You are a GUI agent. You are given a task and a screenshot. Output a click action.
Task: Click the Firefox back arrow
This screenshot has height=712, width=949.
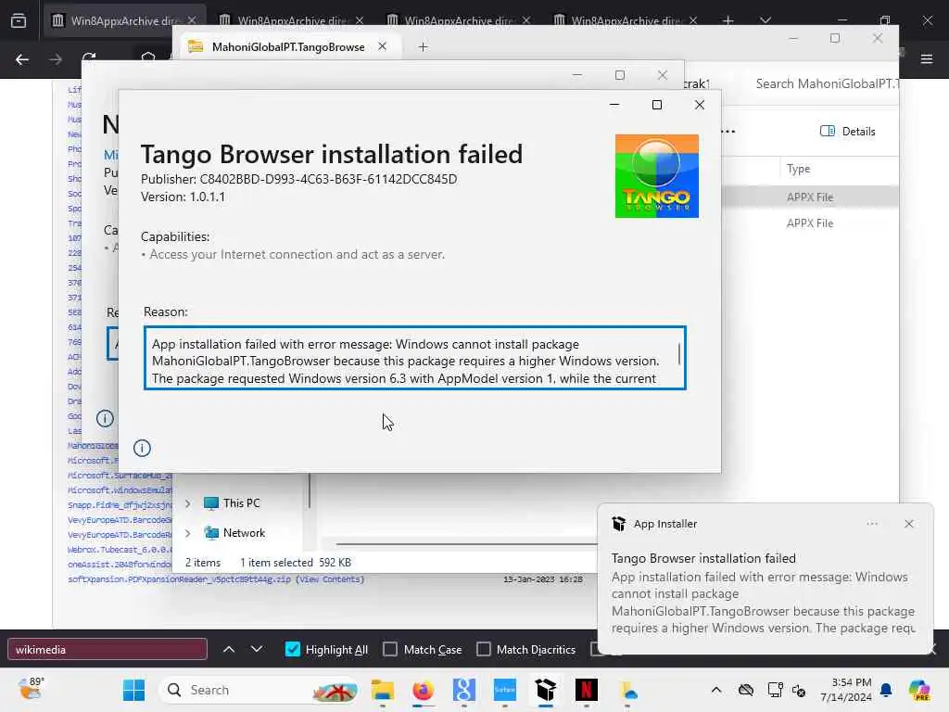pyautogui.click(x=22, y=59)
